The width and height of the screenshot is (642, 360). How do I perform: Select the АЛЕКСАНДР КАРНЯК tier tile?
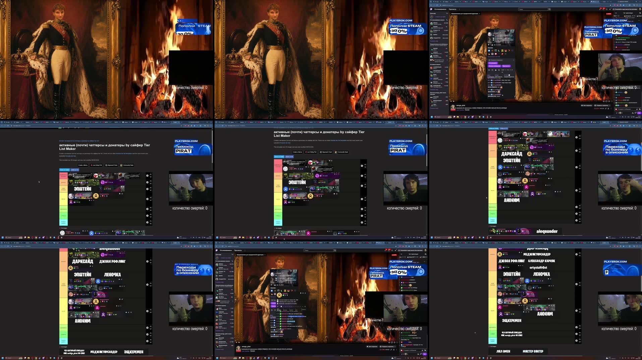tap(541, 261)
